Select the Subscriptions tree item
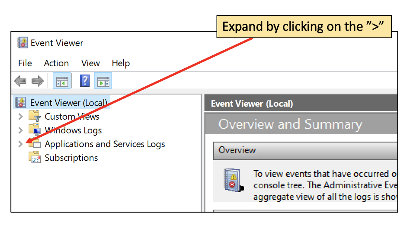 [71, 157]
